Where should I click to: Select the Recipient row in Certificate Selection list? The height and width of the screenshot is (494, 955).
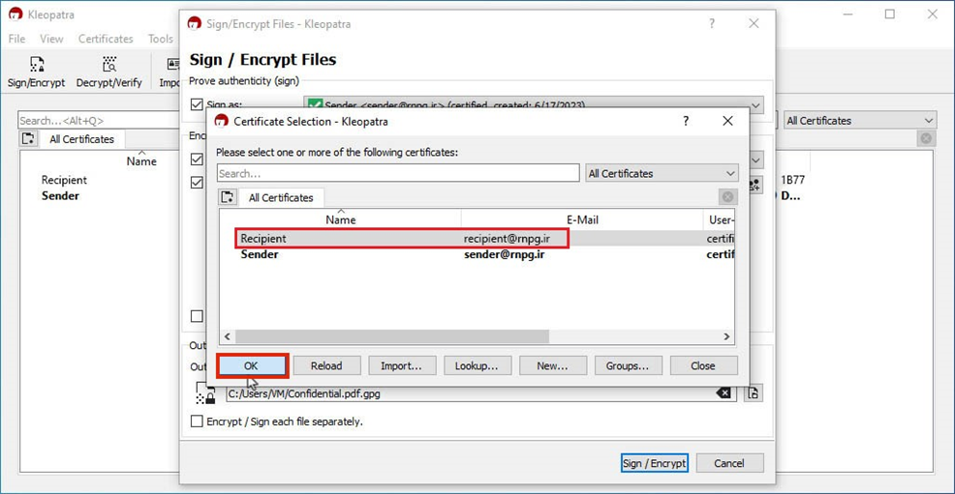click(477, 238)
